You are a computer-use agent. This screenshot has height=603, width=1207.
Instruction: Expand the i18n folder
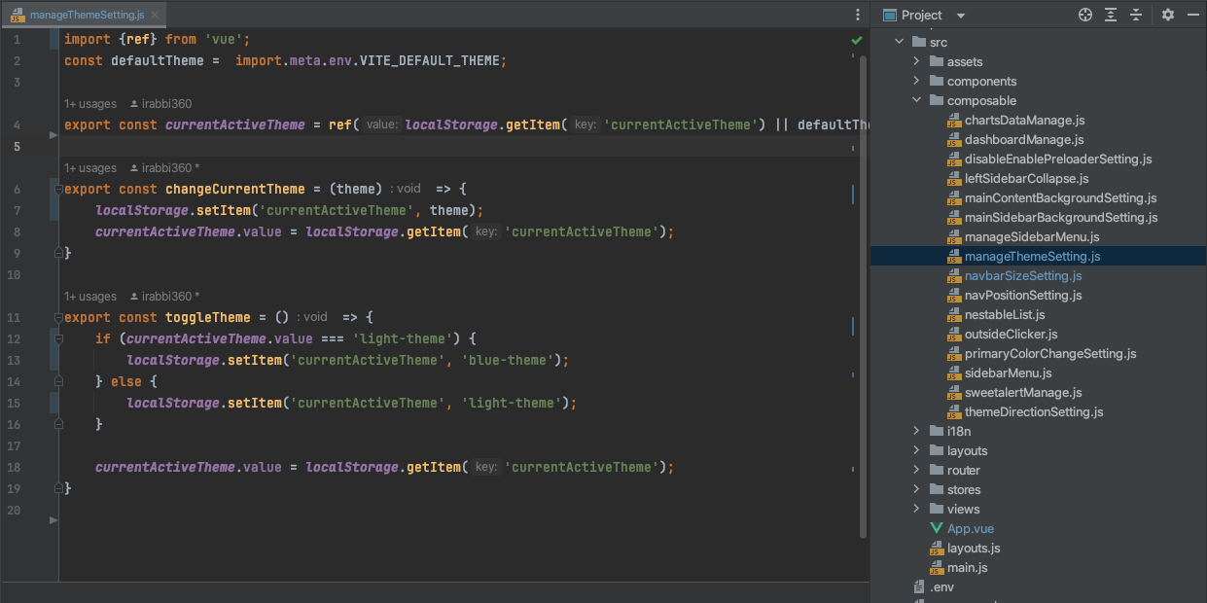(x=916, y=431)
